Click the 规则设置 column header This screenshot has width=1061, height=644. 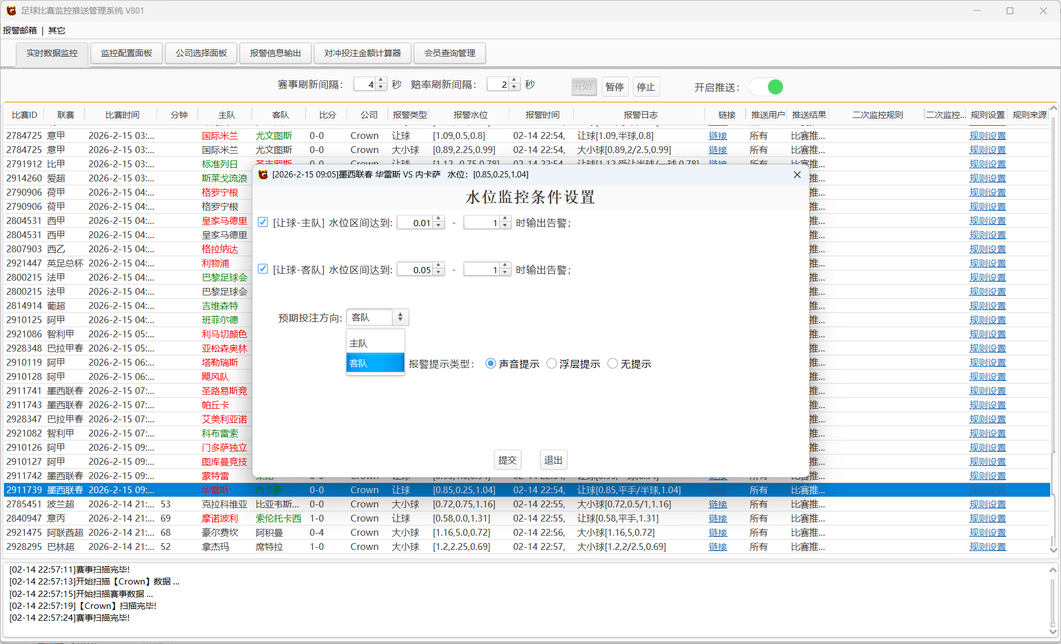point(987,115)
